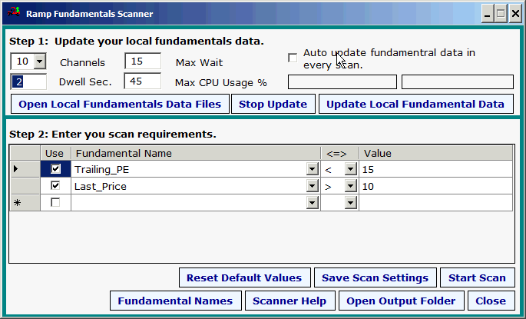Click Reset Default Values button
This screenshot has height=319, width=526.
click(244, 277)
